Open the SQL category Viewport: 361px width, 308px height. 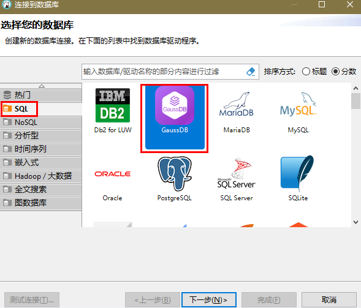pyautogui.click(x=40, y=108)
